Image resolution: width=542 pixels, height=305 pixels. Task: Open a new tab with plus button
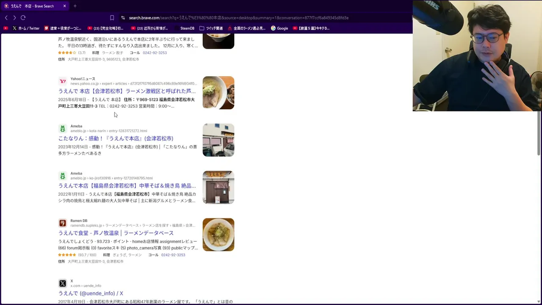pyautogui.click(x=75, y=6)
